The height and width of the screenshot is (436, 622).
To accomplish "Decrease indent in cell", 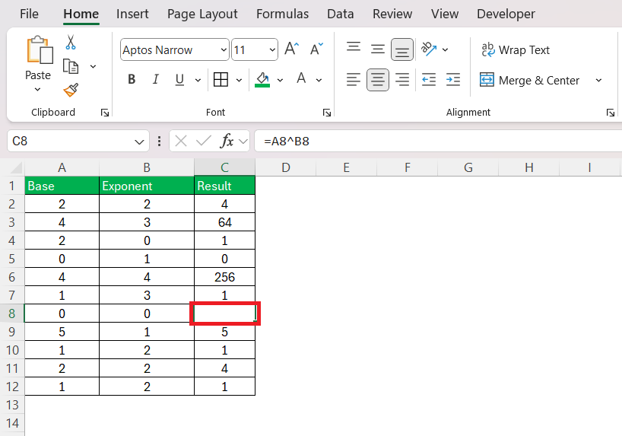I will pyautogui.click(x=429, y=80).
